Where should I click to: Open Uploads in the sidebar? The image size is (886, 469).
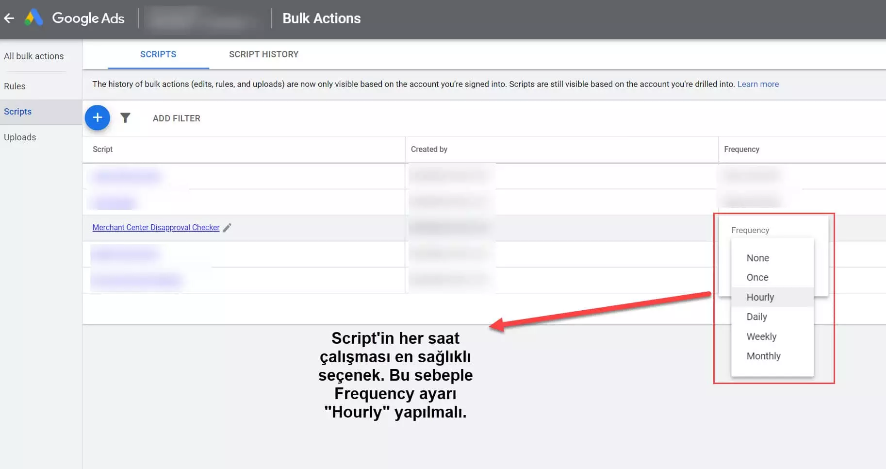[20, 137]
